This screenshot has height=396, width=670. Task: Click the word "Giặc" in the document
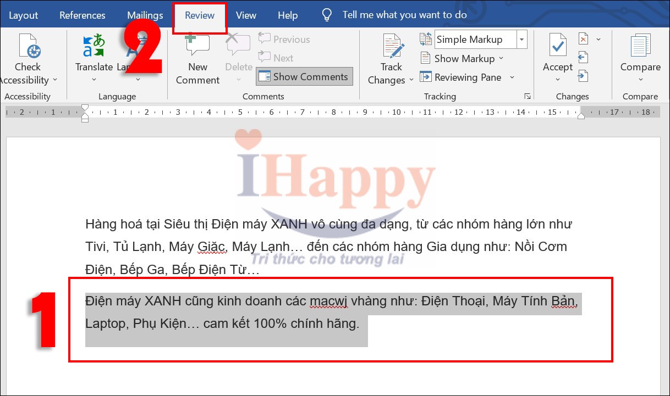tap(213, 247)
